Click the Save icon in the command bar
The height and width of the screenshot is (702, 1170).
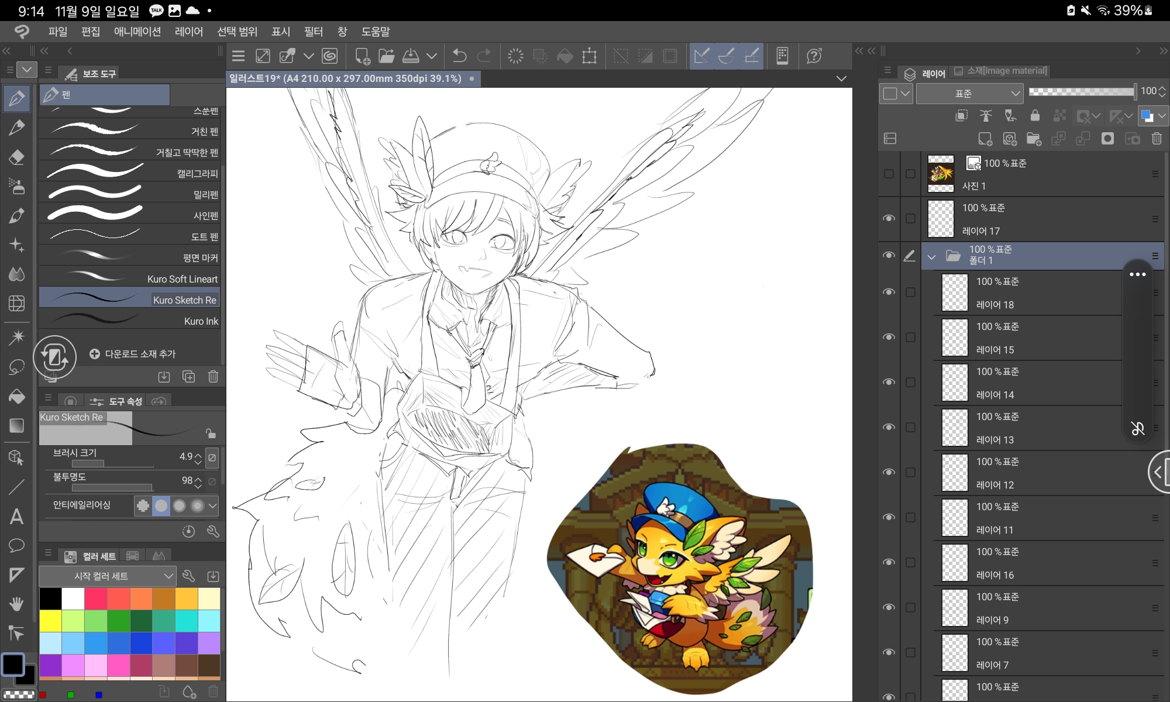411,56
